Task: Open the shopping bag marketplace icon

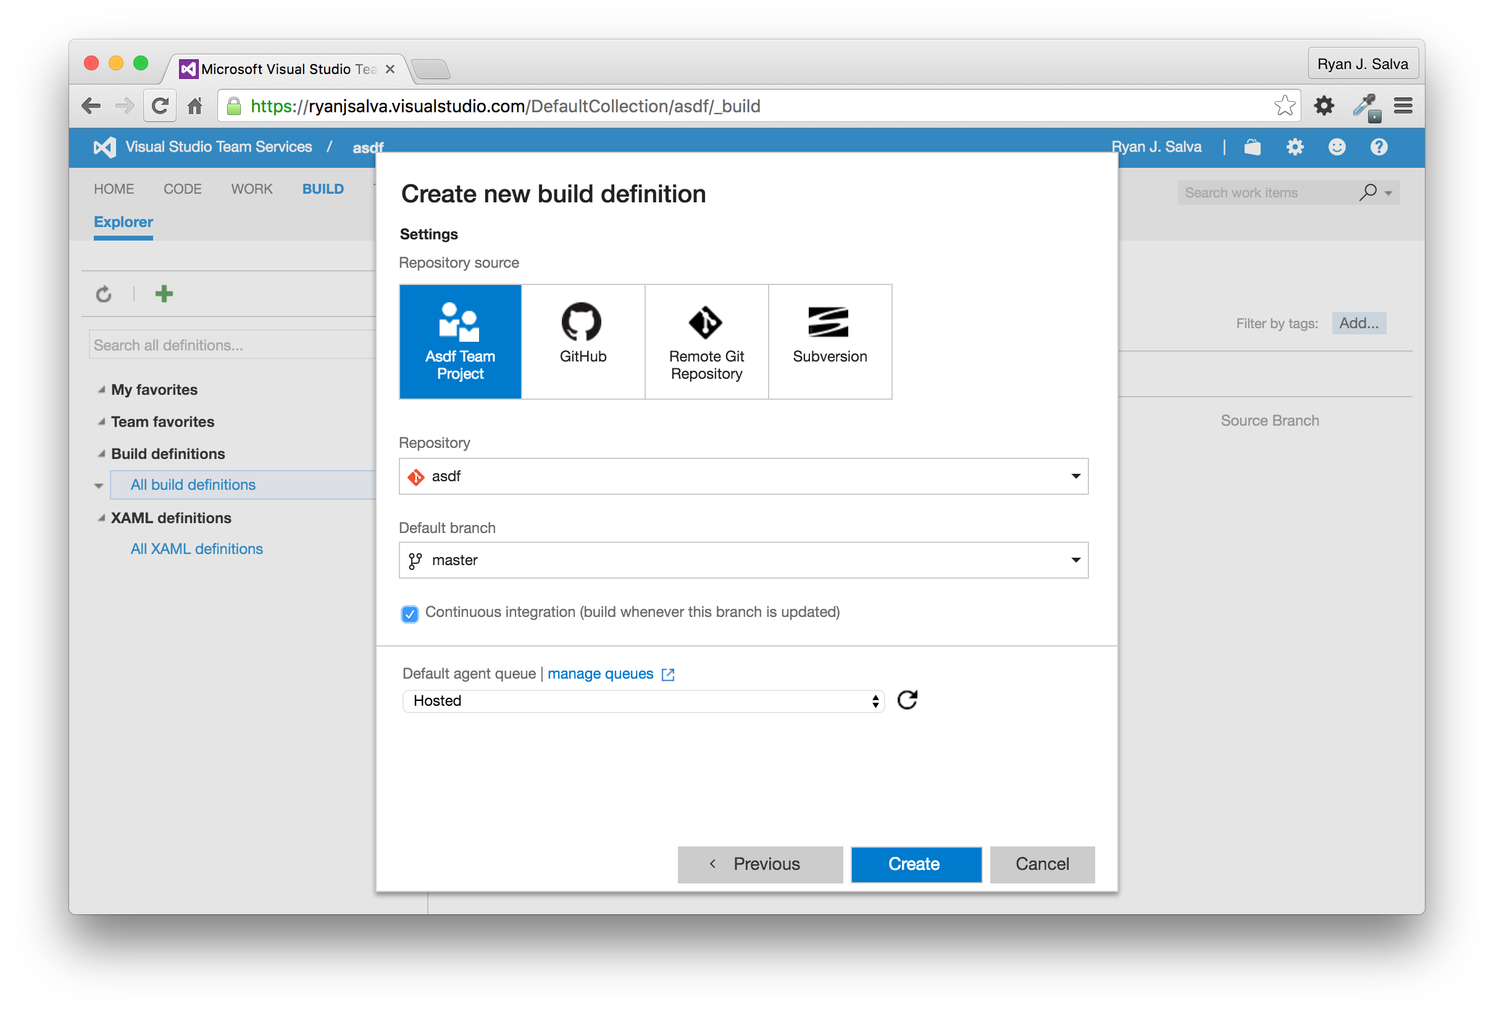Action: point(1251,147)
